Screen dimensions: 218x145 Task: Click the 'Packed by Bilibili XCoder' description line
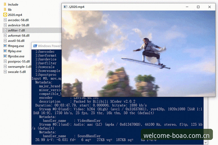(87, 102)
